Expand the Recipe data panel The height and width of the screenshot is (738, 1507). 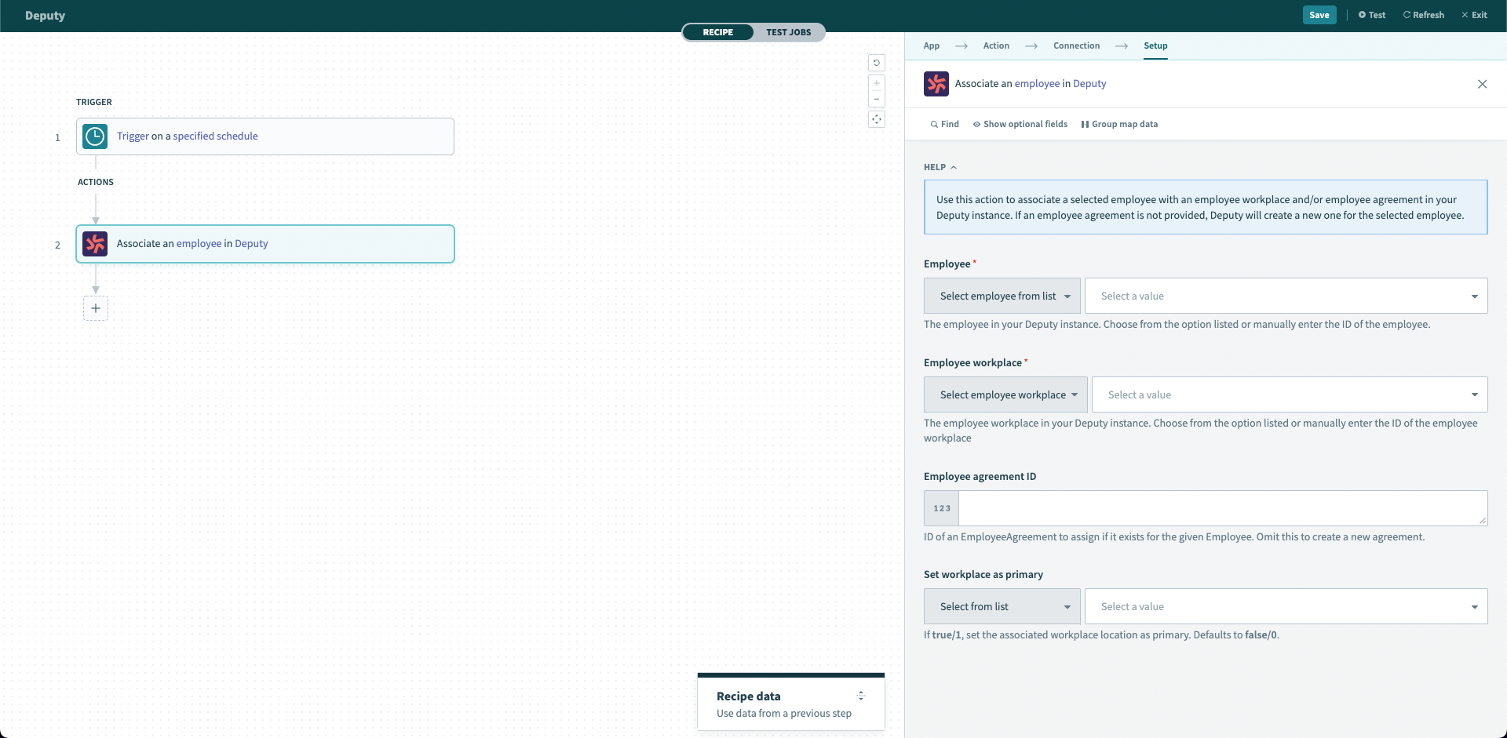point(860,696)
